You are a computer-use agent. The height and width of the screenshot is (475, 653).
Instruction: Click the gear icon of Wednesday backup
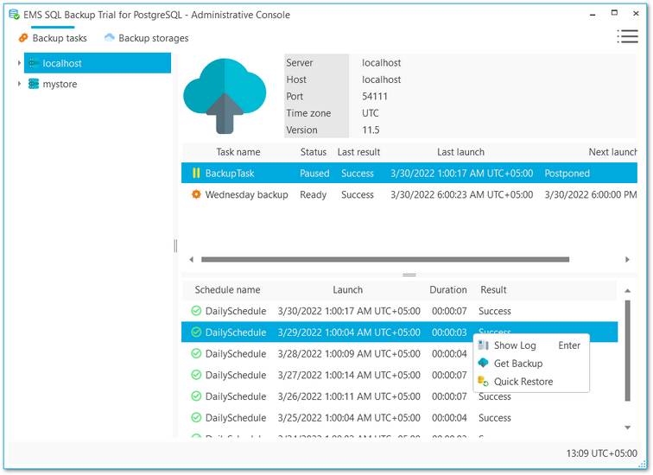pyautogui.click(x=196, y=194)
